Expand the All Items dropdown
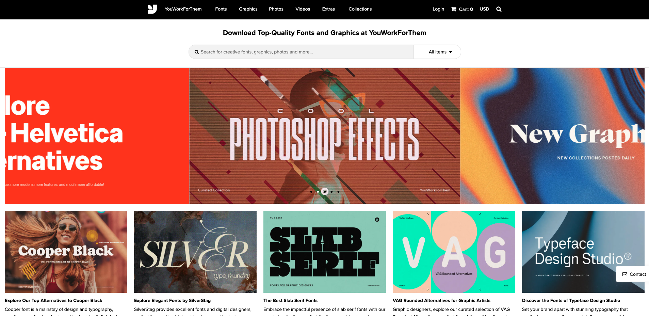649x316 pixels. pyautogui.click(x=440, y=52)
